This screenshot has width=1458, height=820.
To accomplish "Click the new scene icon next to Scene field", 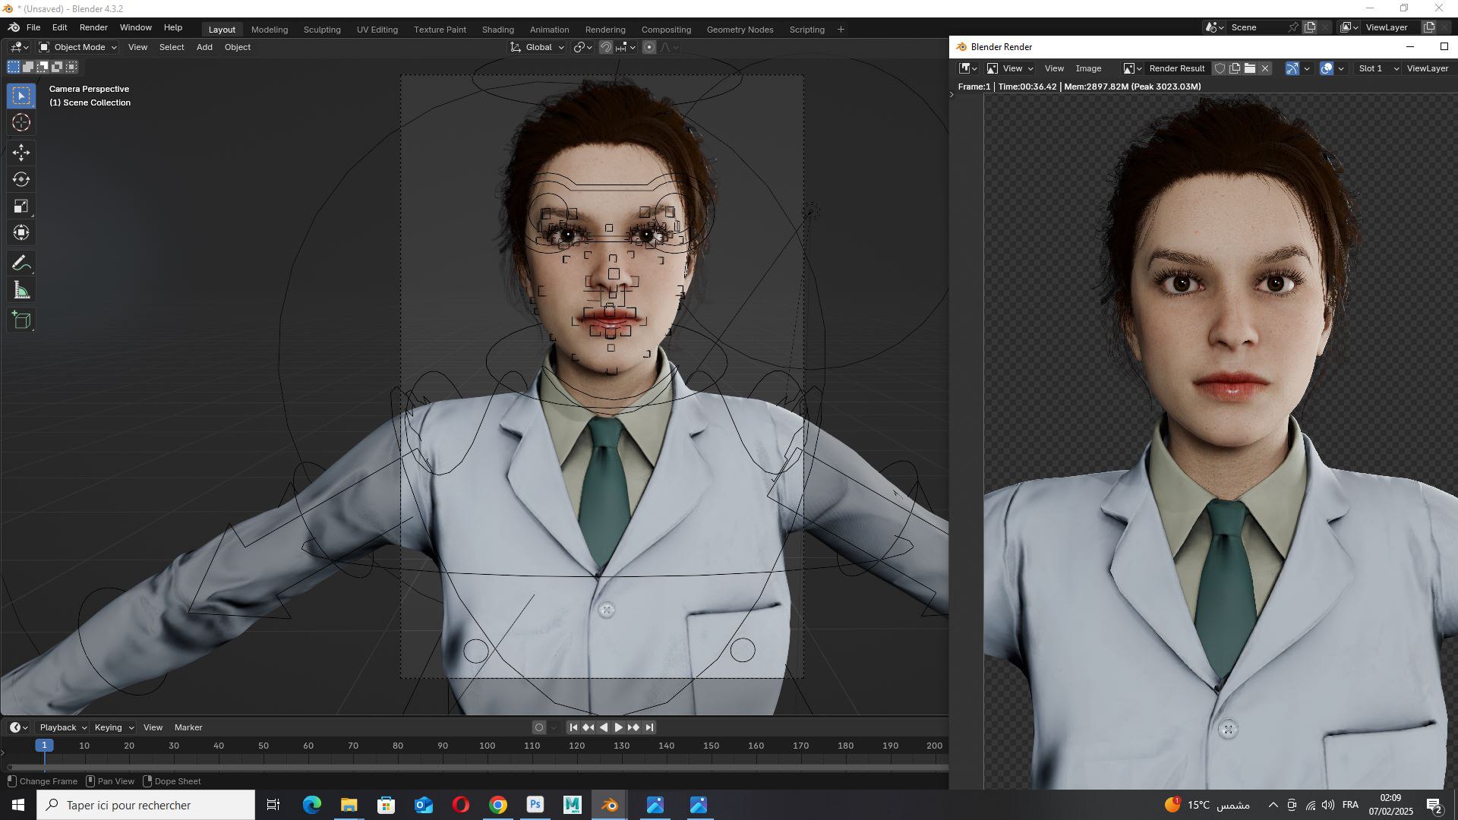I will [x=1310, y=27].
